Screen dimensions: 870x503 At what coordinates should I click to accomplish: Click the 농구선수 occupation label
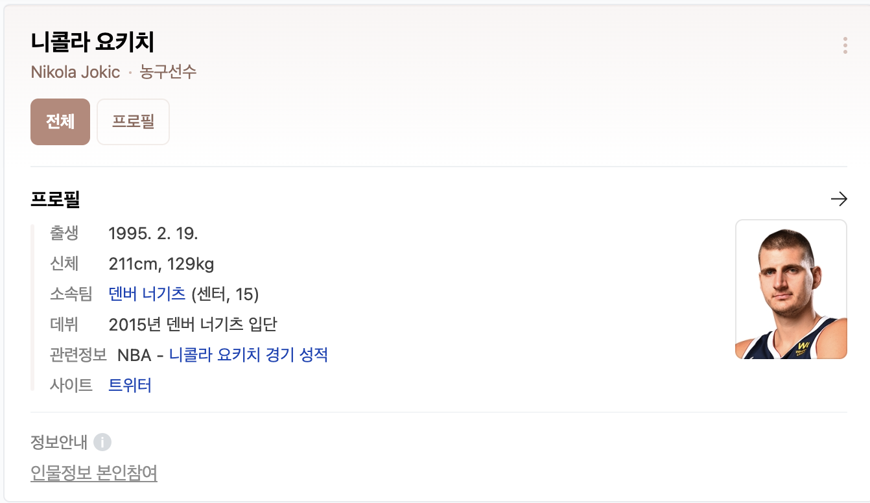pos(168,71)
